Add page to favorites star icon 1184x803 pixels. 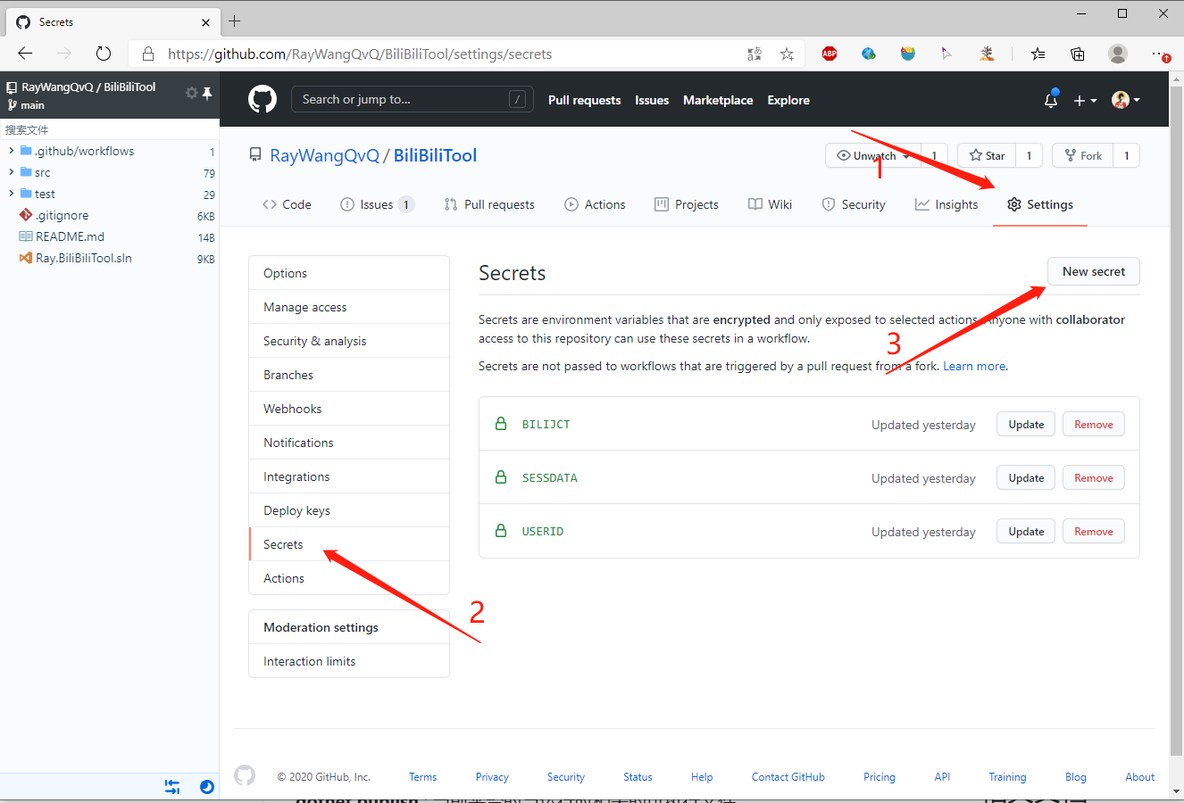[787, 54]
